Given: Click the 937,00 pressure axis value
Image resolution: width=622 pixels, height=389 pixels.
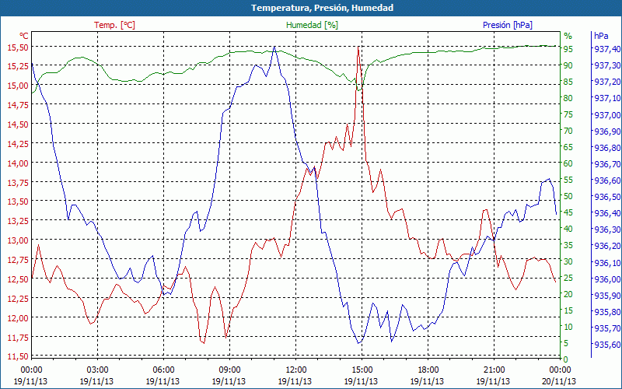Looking at the screenshot, I should click(606, 115).
